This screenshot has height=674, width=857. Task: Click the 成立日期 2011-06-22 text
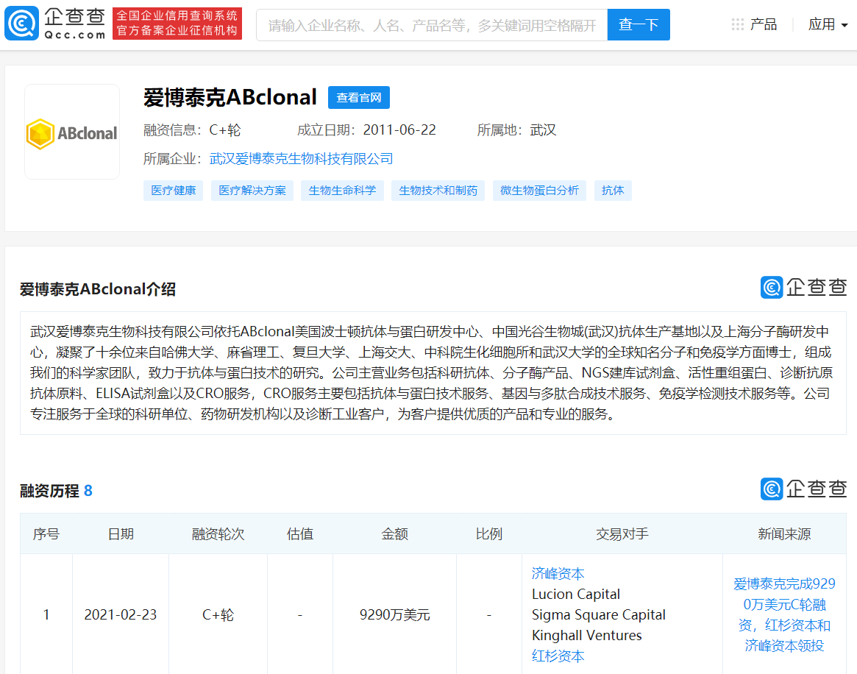click(367, 130)
